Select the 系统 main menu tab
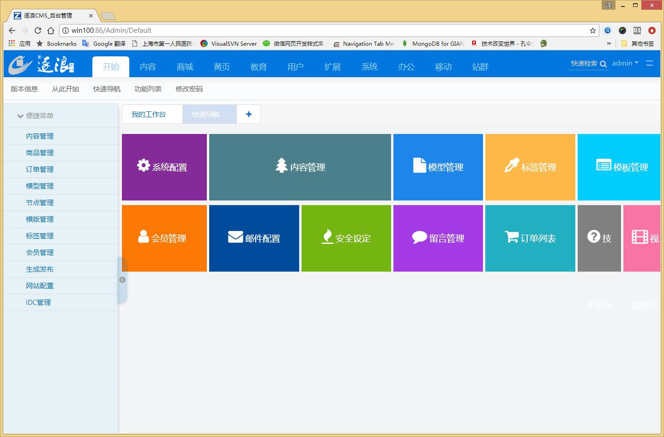The image size is (664, 437). coord(369,67)
